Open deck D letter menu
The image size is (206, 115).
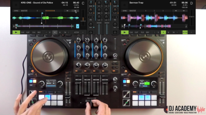point(192,3)
